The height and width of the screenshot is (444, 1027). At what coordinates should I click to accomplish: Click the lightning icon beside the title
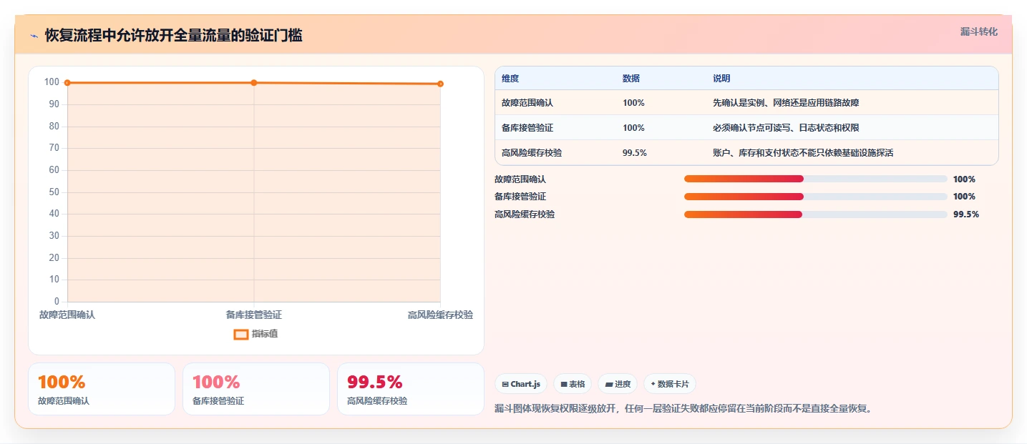pyautogui.click(x=34, y=36)
